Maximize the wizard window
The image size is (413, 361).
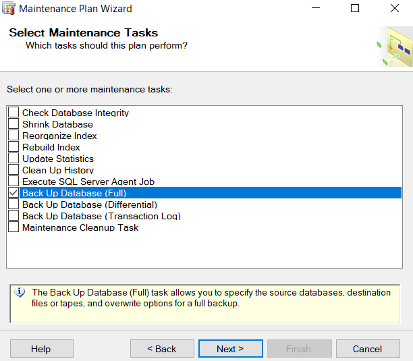355,9
